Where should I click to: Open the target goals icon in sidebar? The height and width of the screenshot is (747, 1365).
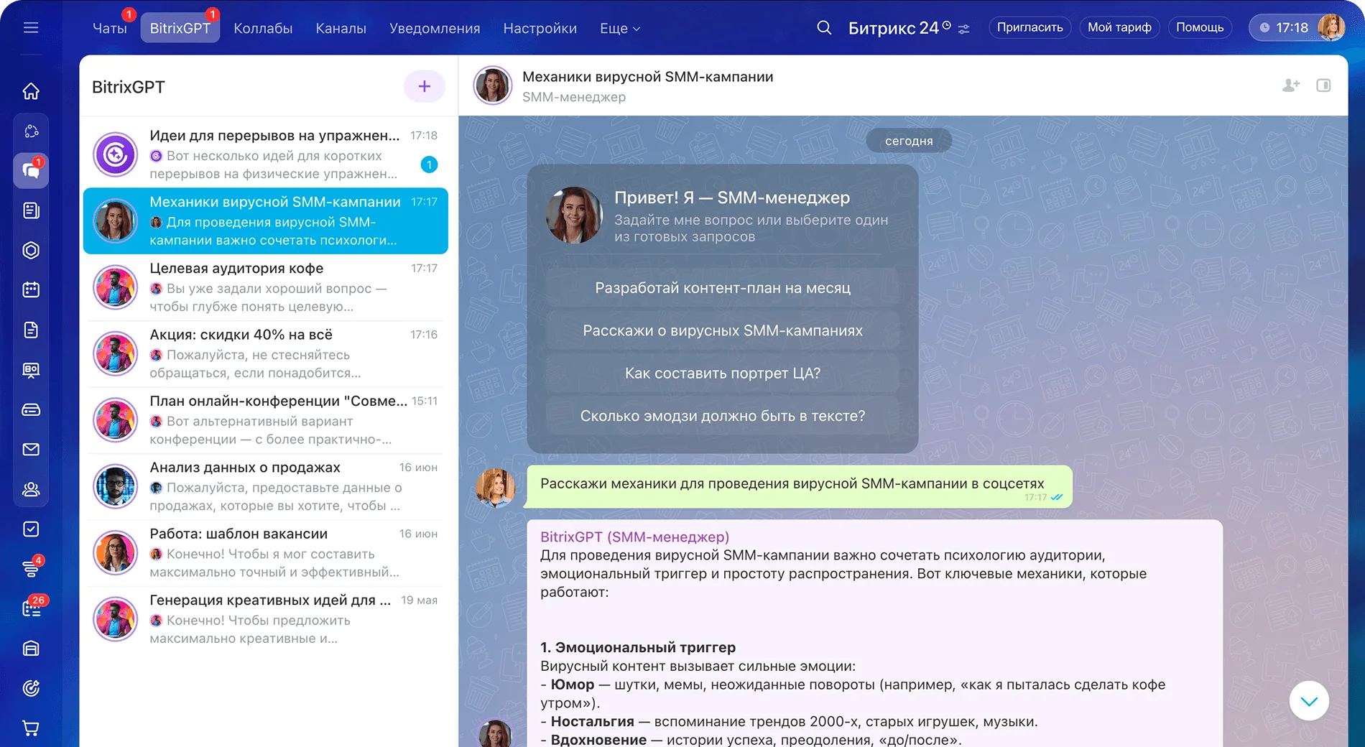pos(31,688)
